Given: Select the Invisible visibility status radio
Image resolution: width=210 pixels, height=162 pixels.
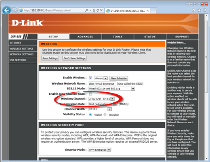Looking at the screenshot, I should [x=105, y=115].
